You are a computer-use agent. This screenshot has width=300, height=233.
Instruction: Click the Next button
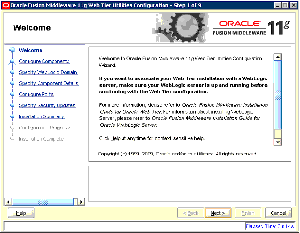pos(218,213)
